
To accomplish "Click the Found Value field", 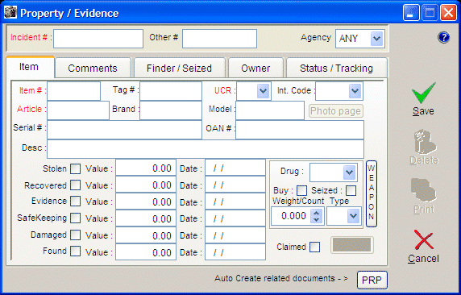I will coord(146,251).
